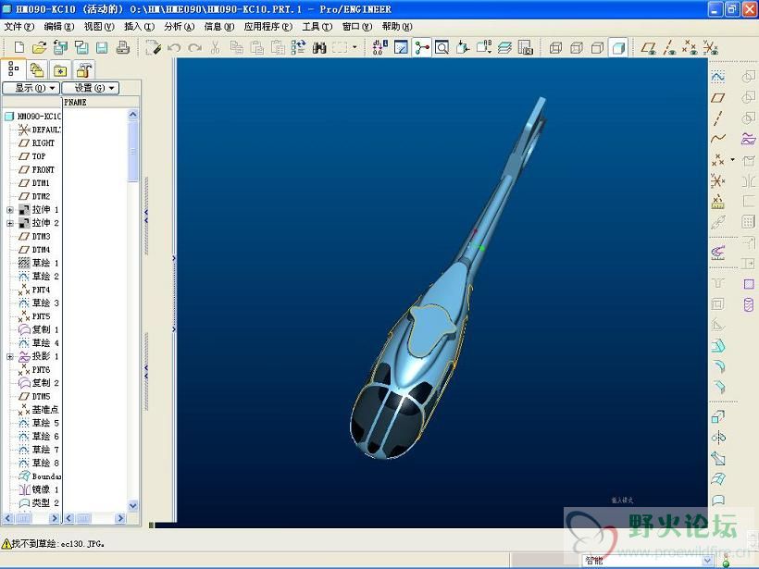Open the 工具 menu
This screenshot has height=569, width=759.
tap(317, 27)
